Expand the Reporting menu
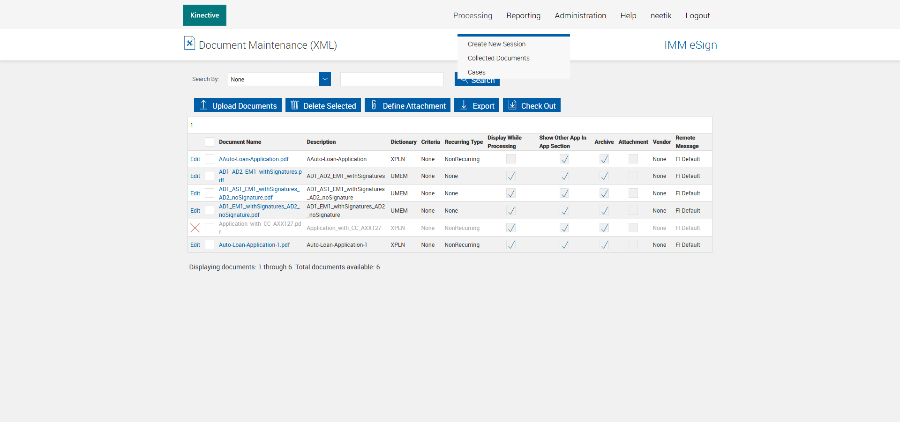900x422 pixels. 523,15
